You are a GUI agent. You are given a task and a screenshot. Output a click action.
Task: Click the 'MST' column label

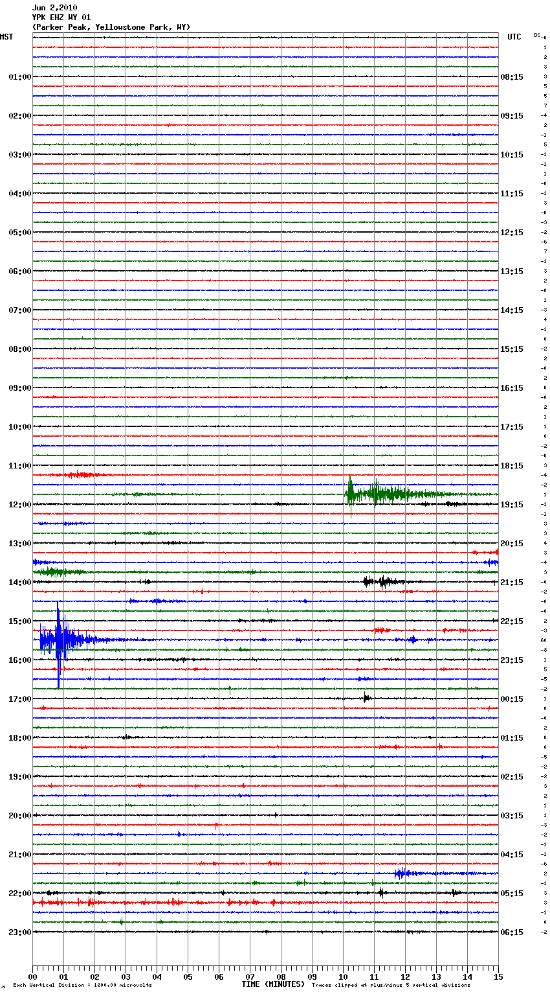(6, 37)
